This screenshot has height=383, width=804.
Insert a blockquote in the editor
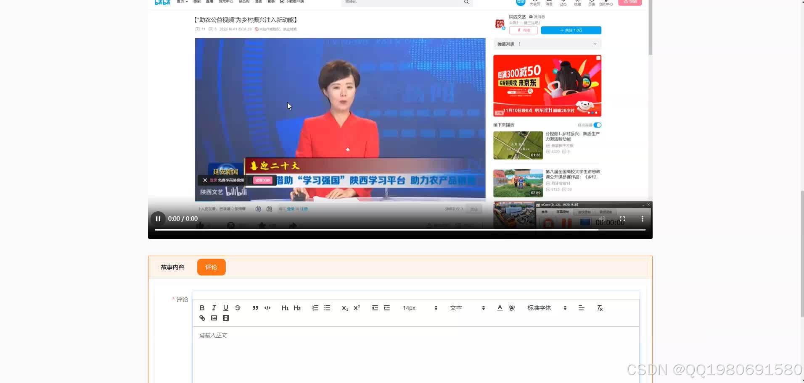(x=255, y=308)
